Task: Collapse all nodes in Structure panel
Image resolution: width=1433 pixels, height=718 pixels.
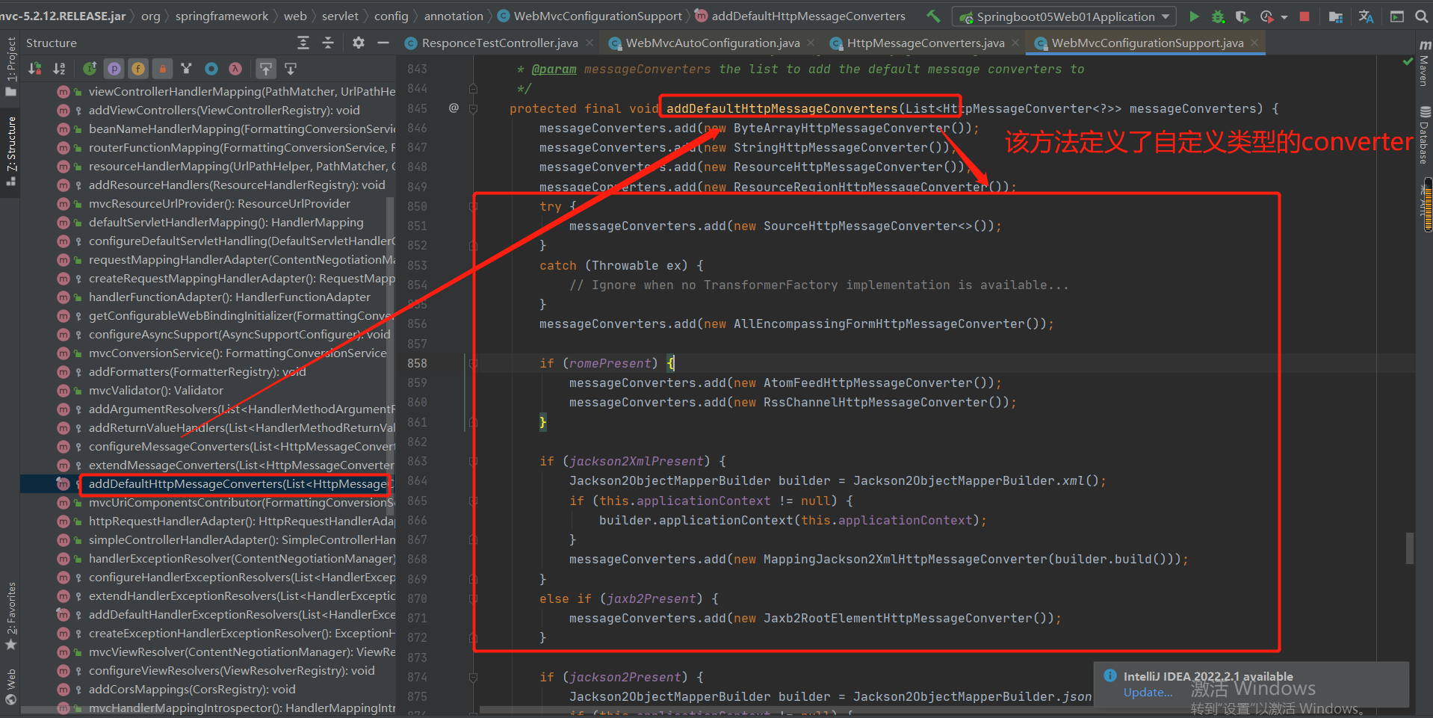Action: 328,43
